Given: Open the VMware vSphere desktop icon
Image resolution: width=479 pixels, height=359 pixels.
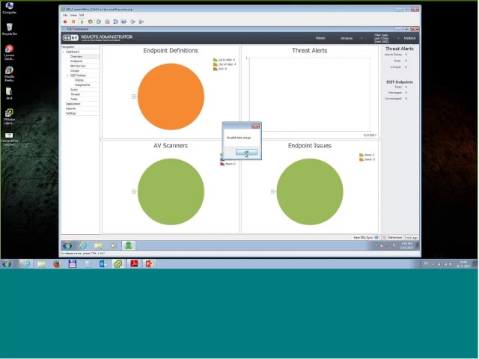Looking at the screenshot, I should pos(9,117).
